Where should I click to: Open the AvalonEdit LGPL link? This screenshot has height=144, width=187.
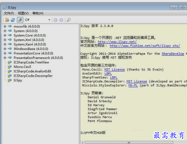click(108, 74)
